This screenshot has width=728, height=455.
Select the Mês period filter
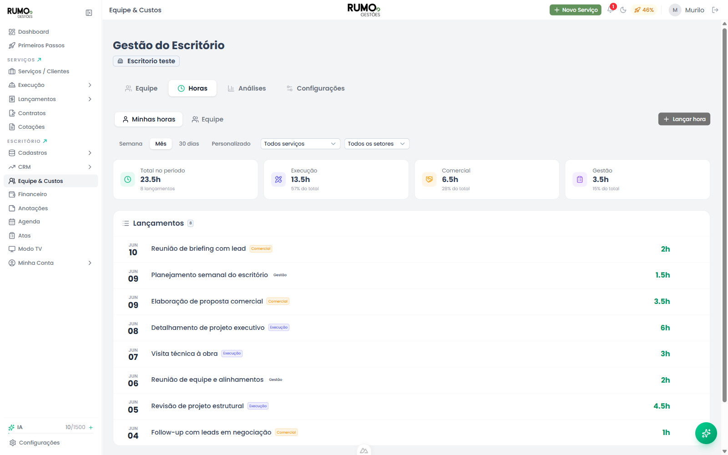[x=161, y=144]
